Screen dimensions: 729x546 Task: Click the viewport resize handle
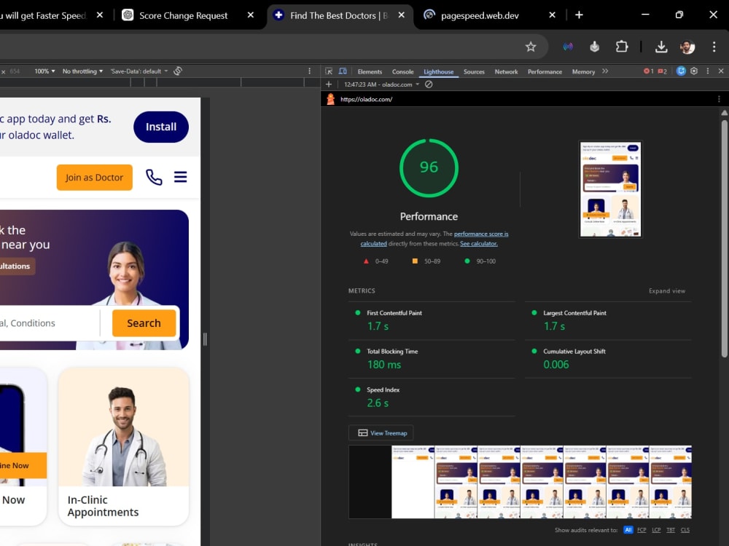point(205,339)
